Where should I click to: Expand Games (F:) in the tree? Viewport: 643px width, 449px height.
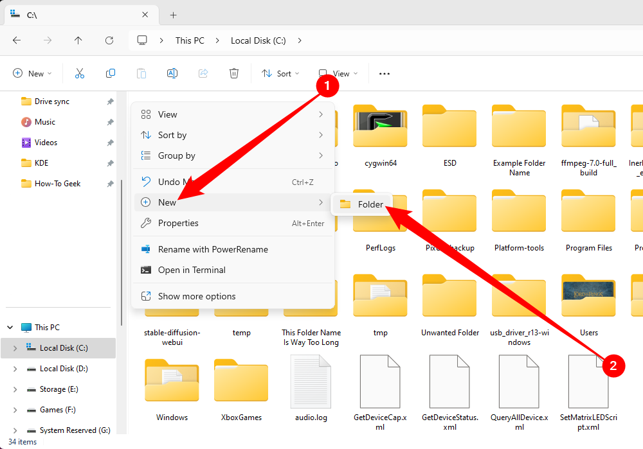coord(15,410)
